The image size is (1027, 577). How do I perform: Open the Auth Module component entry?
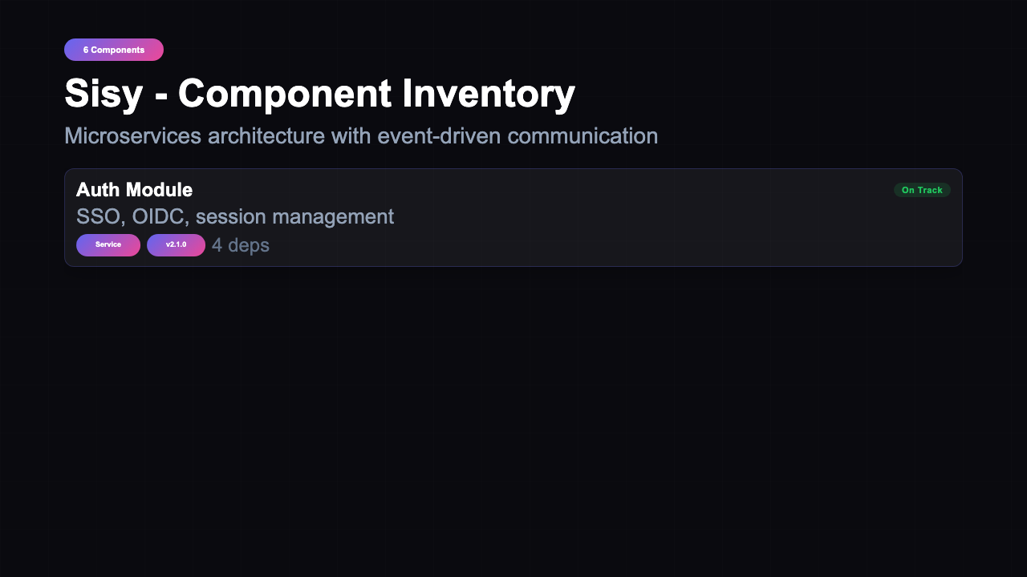pyautogui.click(x=513, y=217)
